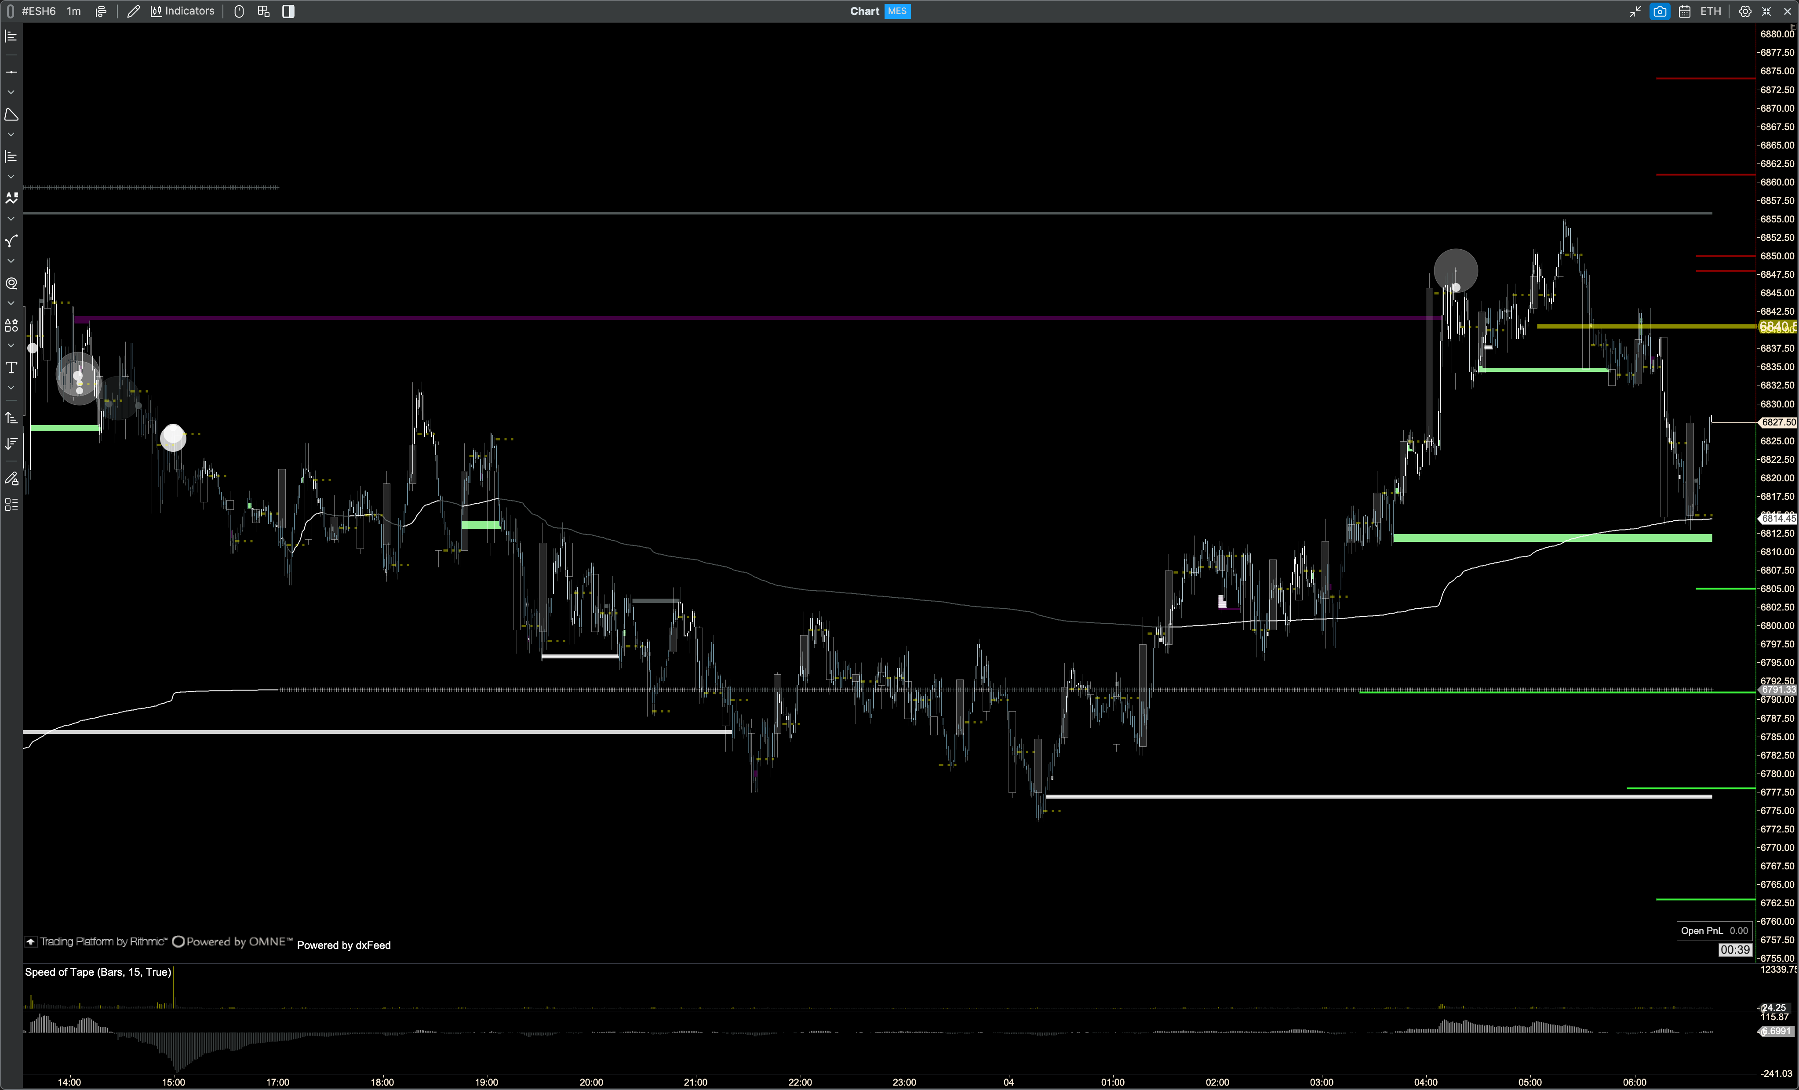Choose the text annotation tool
Screen dimensions: 1799x1090
(x=11, y=367)
